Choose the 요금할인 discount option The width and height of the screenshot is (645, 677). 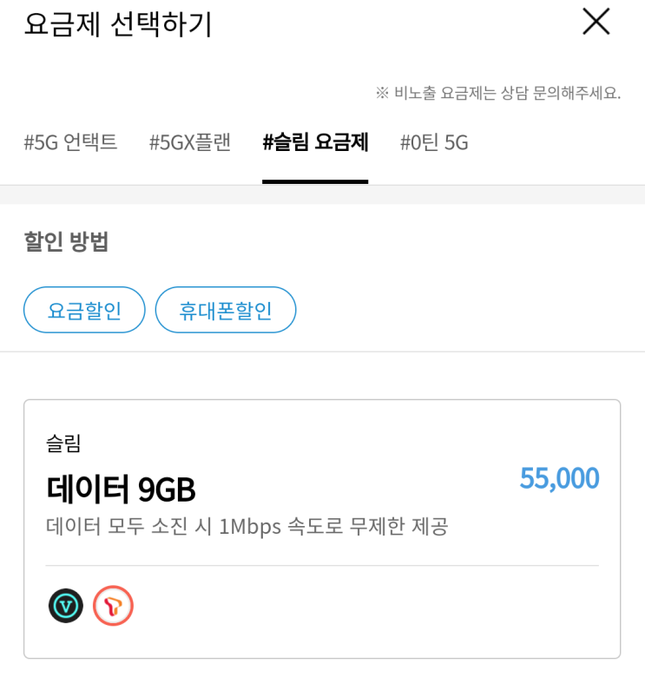(x=84, y=310)
